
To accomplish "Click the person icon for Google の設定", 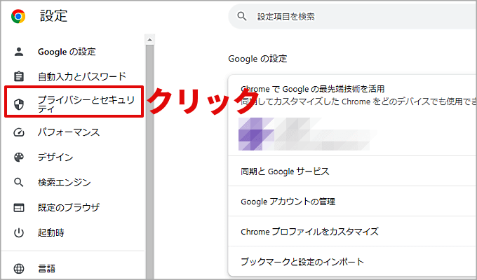I will (x=19, y=52).
